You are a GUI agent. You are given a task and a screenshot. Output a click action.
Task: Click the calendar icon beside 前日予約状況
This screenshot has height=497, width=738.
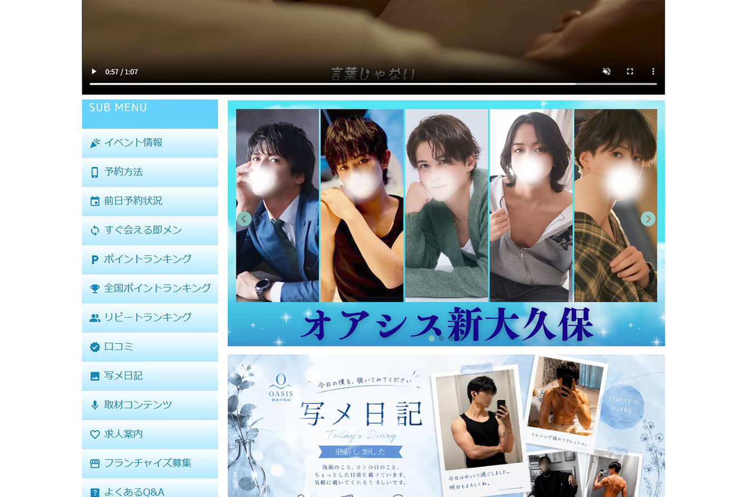[x=95, y=201]
